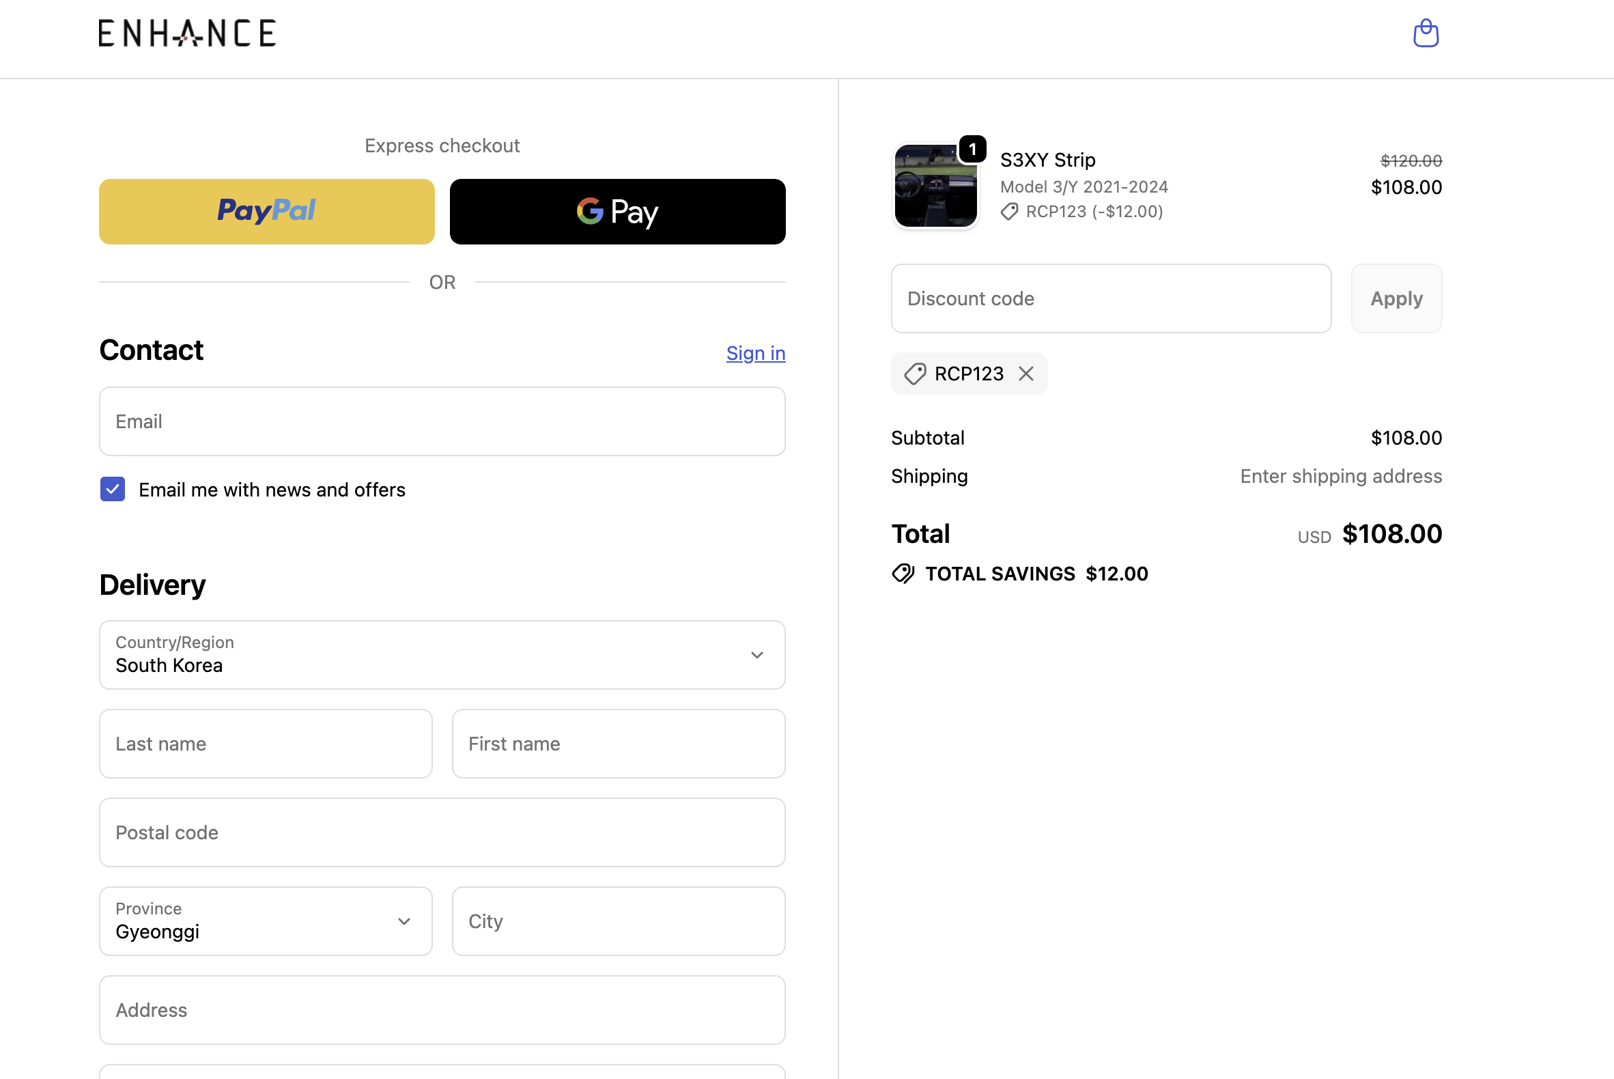Screen dimensions: 1614x1079
Task: Focus the Discount code field
Action: (1110, 298)
